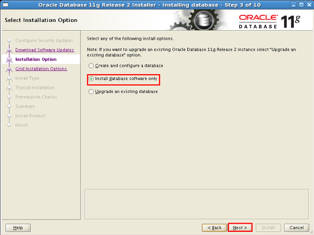Viewport: 314px width, 235px height.
Task: Click the empty message pane at bottom
Action: tap(197, 204)
